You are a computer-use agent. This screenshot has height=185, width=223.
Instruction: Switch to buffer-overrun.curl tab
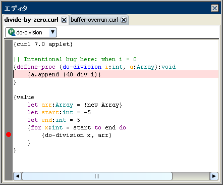click(x=94, y=20)
